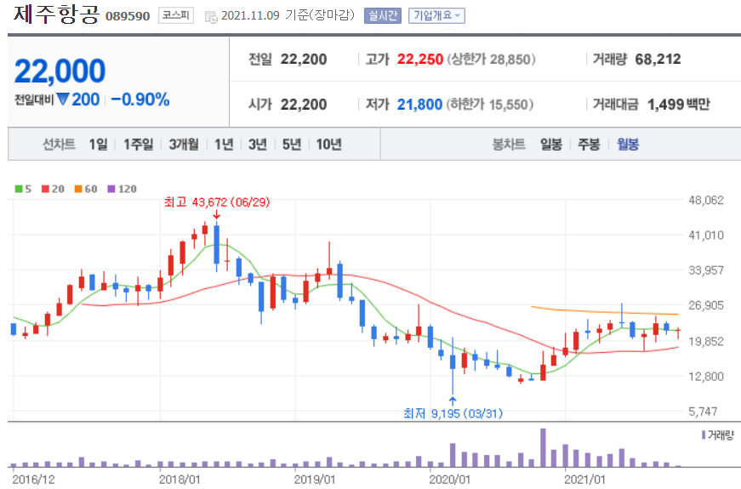
Task: Select the 3개월 line chart tab
Action: [x=184, y=144]
